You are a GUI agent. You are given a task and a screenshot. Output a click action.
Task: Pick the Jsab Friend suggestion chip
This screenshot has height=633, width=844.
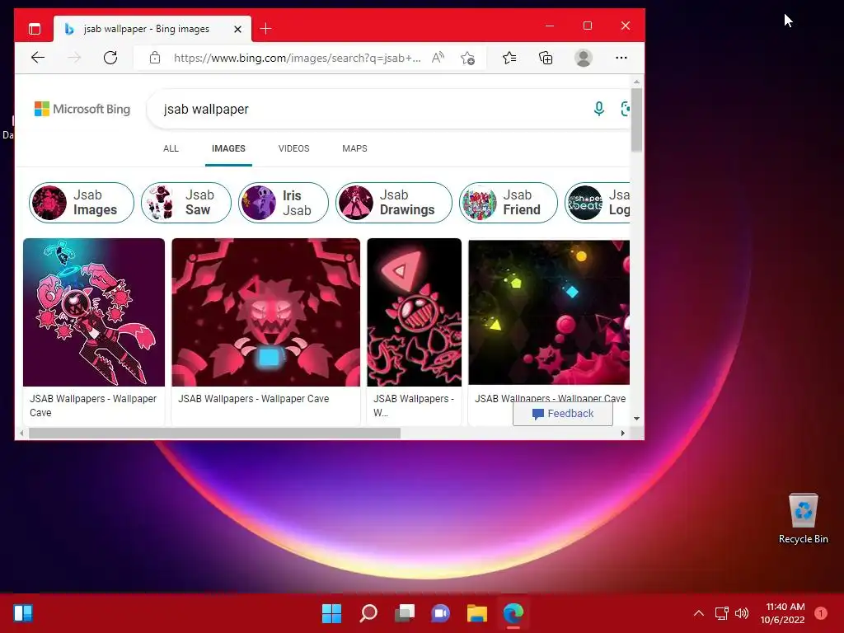click(509, 203)
